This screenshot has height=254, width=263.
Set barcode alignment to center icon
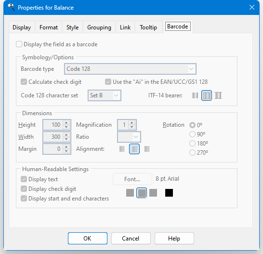[x=134, y=149]
